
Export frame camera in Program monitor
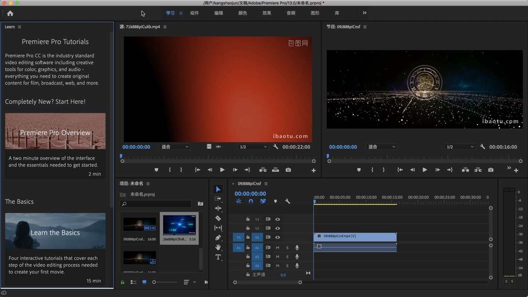[491, 170]
